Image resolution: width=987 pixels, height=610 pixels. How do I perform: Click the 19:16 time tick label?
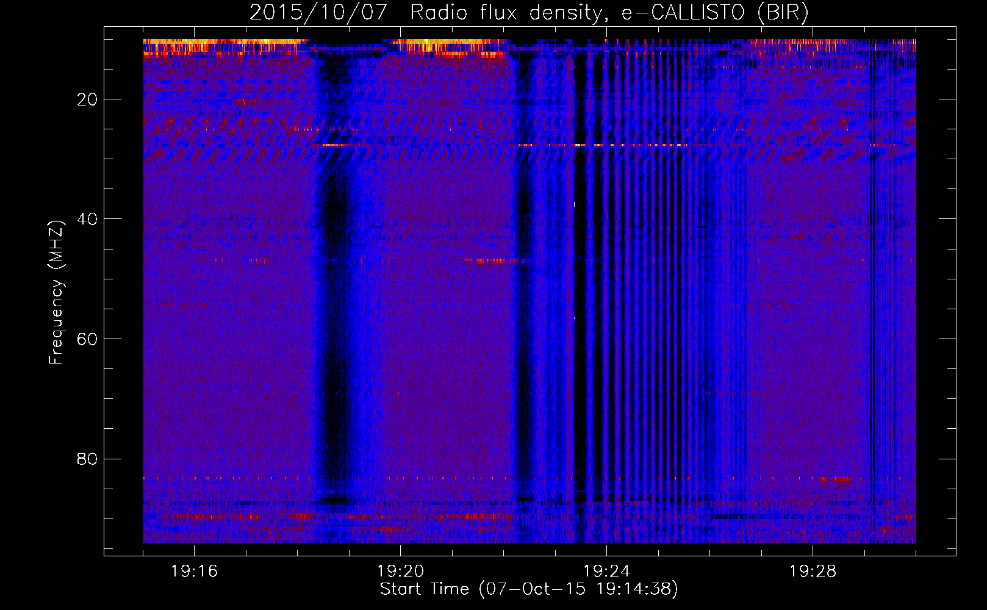pyautogui.click(x=194, y=572)
